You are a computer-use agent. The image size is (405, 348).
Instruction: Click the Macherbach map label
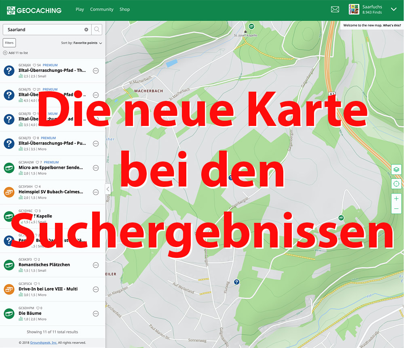pyautogui.click(x=148, y=91)
